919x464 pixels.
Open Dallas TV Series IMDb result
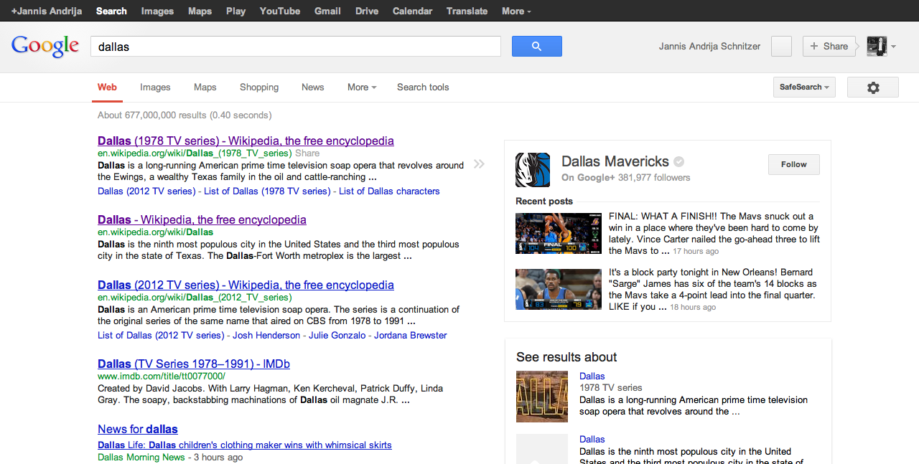[194, 364]
